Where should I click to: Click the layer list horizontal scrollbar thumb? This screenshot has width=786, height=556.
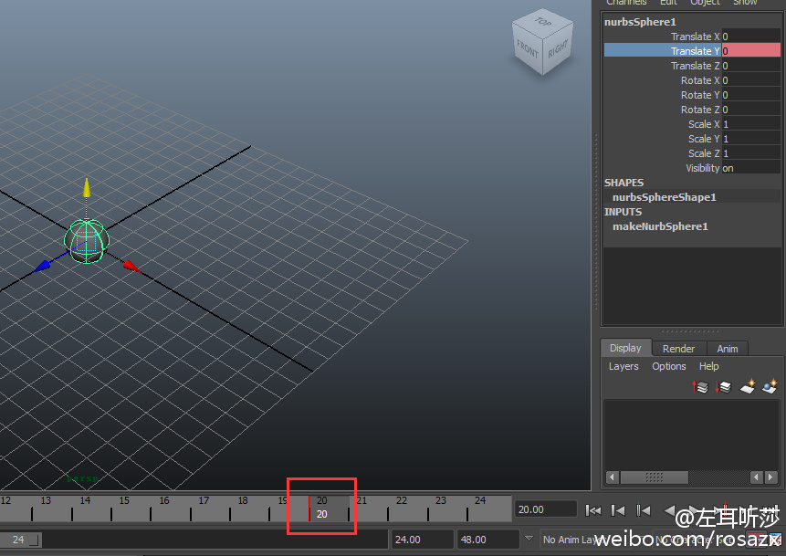pyautogui.click(x=655, y=477)
